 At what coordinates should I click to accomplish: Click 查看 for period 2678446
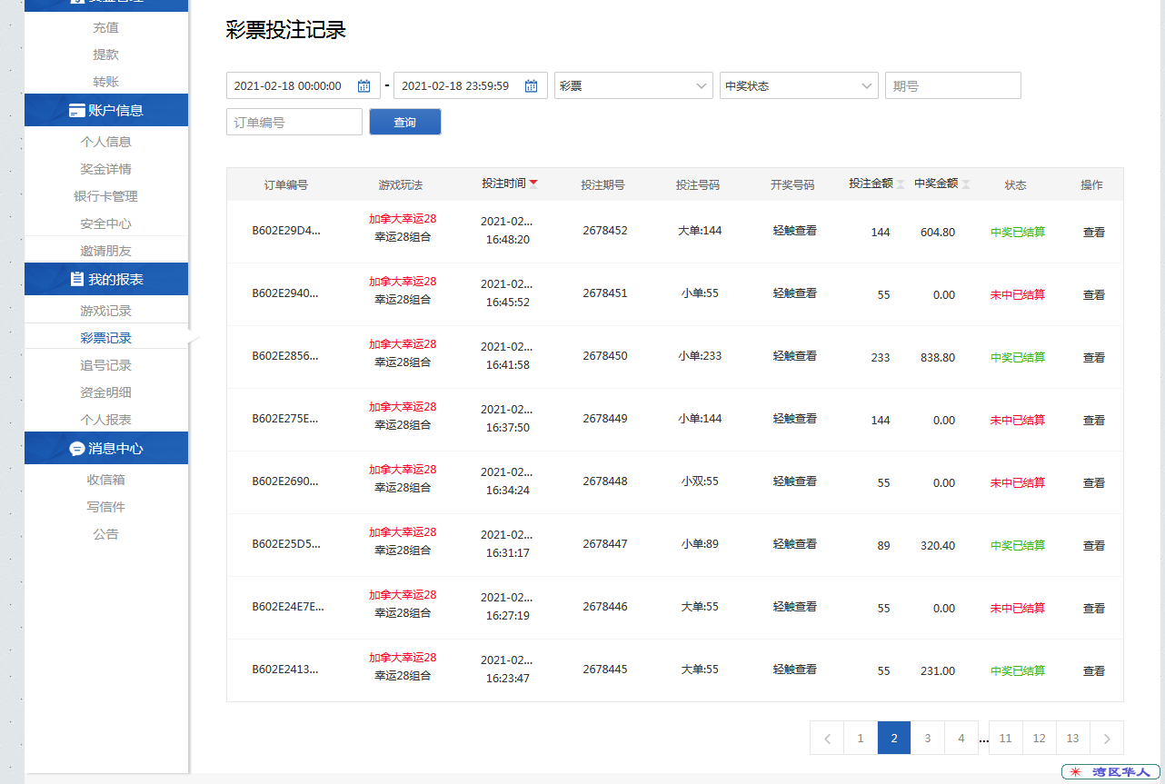click(1094, 609)
